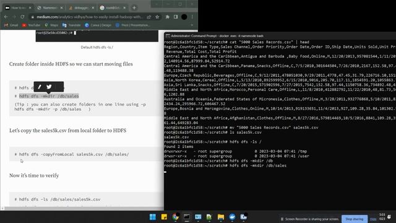
Task: Close the Medium 'How to' tab
Action: point(30,8)
